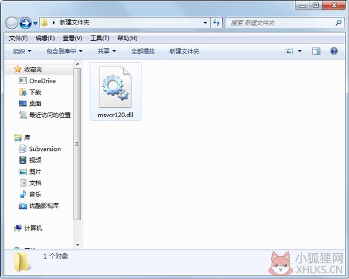The height and width of the screenshot is (279, 349).
Task: Click the 优酷影视库 icon
Action: pyautogui.click(x=23, y=206)
